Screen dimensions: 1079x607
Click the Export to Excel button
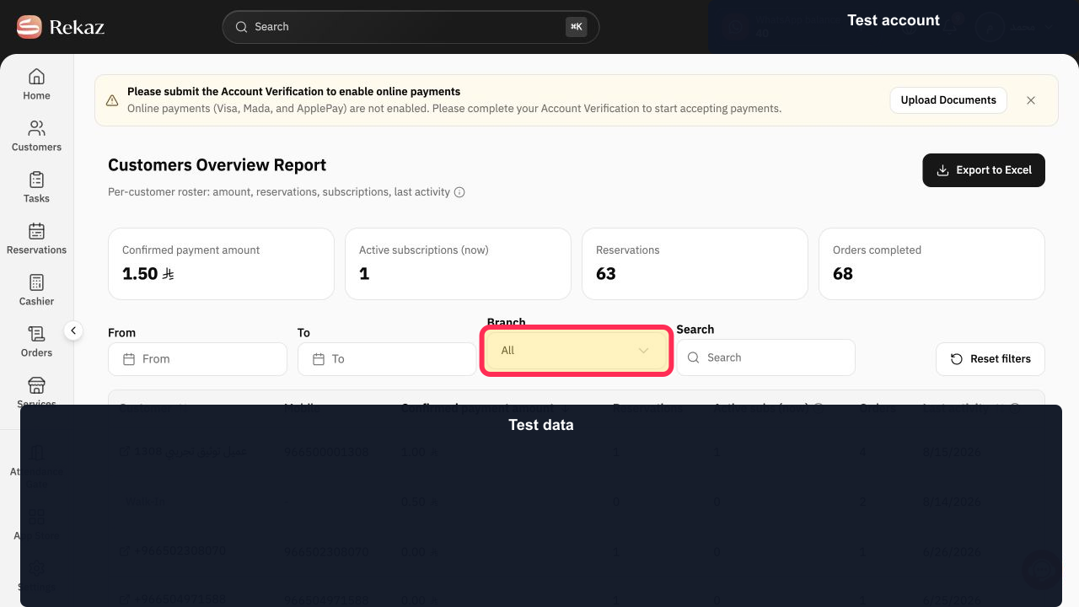coord(984,170)
